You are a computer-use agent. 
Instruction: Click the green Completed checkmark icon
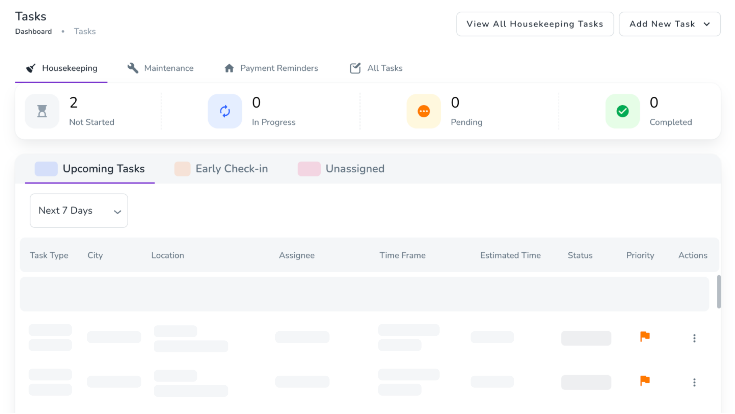tap(622, 111)
